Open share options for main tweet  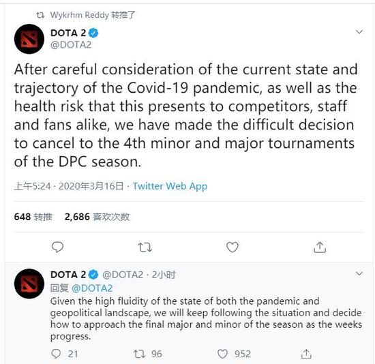(320, 247)
